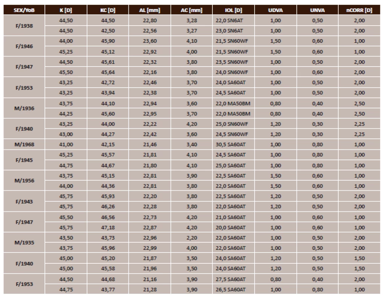Select the KC value 42,50

point(108,30)
